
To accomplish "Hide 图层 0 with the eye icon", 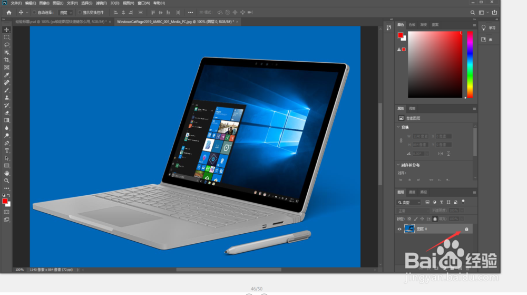I will [x=399, y=229].
